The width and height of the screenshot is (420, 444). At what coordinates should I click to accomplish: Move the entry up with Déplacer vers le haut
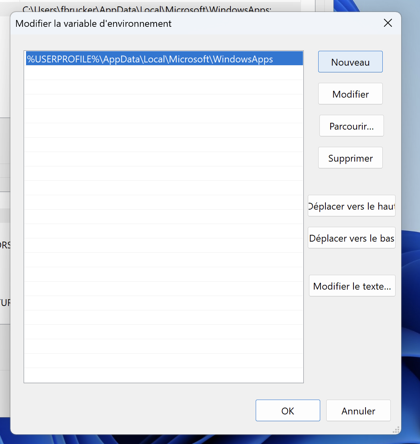click(x=351, y=206)
